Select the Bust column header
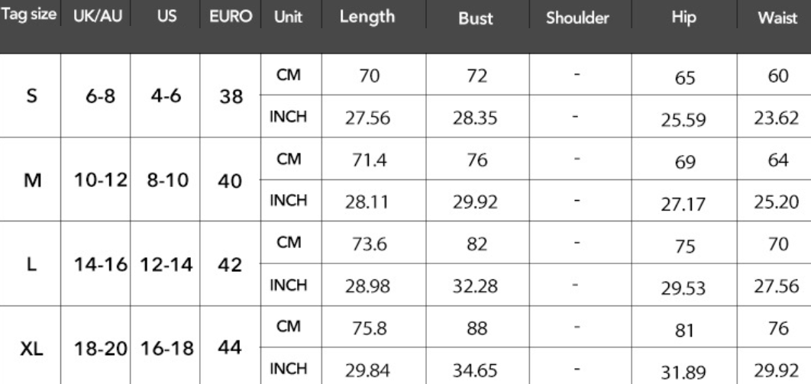 tap(475, 18)
